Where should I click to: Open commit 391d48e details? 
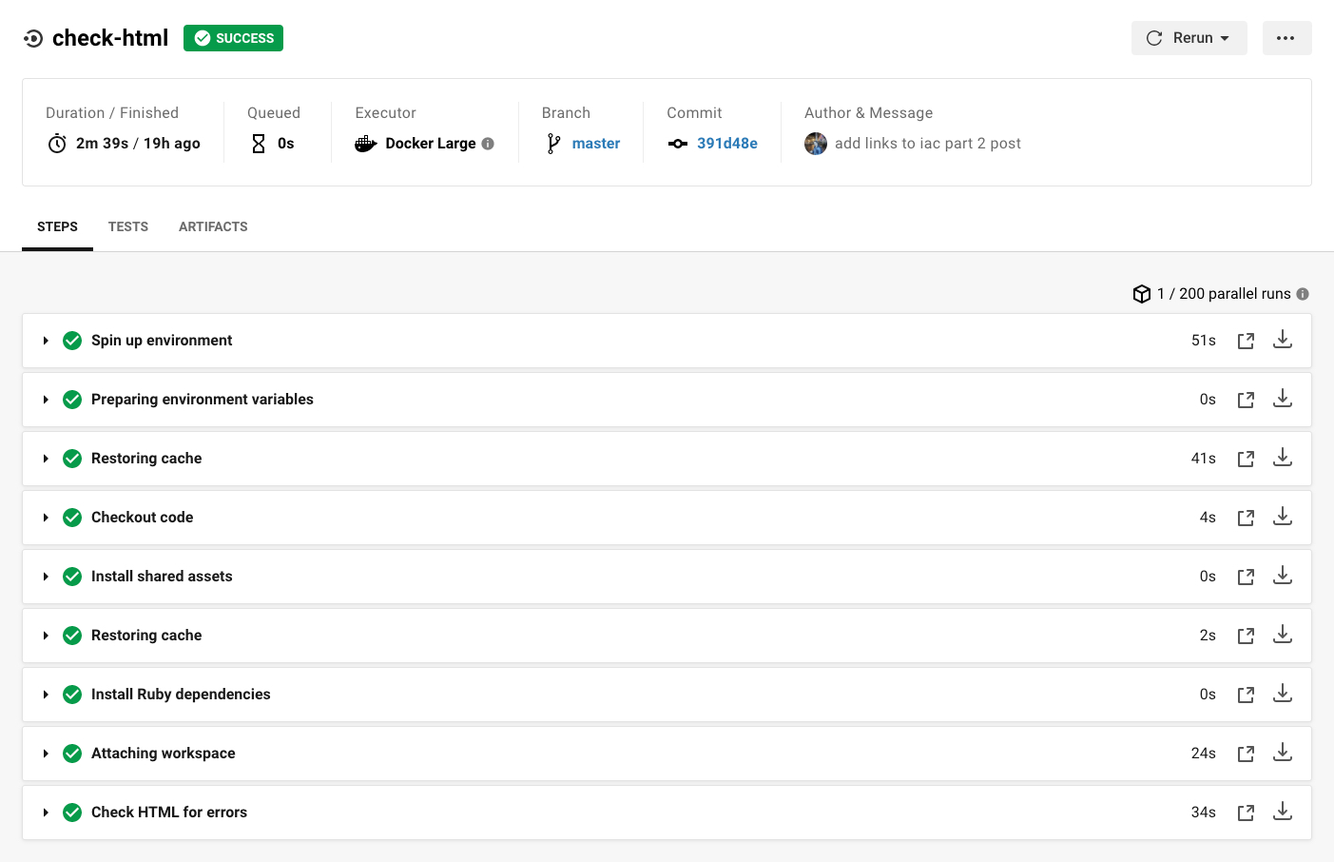click(726, 143)
